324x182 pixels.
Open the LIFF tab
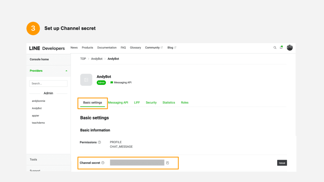point(137,103)
